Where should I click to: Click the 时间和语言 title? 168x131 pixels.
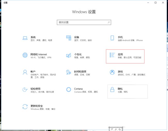(x=80, y=72)
